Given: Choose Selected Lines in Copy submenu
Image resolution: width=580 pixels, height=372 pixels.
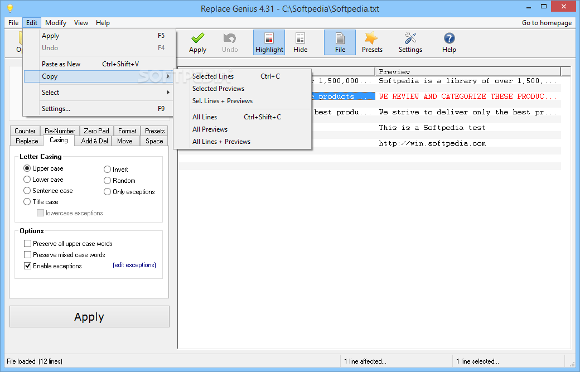Looking at the screenshot, I should coord(242,76).
